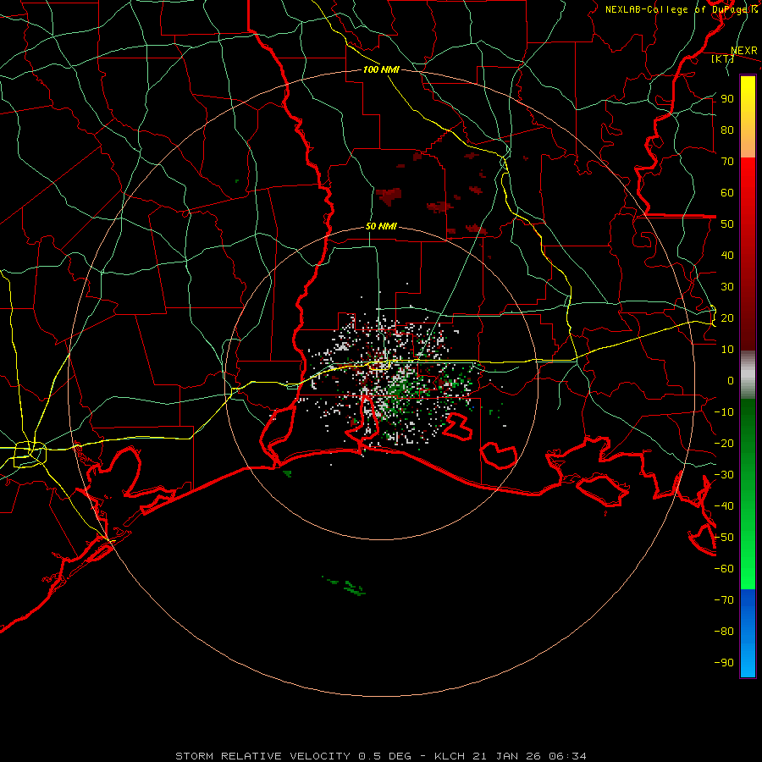Select the -50 value on velocity scale
This screenshot has height=762, width=762.
pyautogui.click(x=724, y=538)
